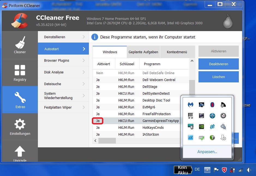This screenshot has height=176, width=256.
Task: Click the G Data shield tray icon
Action: 224,170
